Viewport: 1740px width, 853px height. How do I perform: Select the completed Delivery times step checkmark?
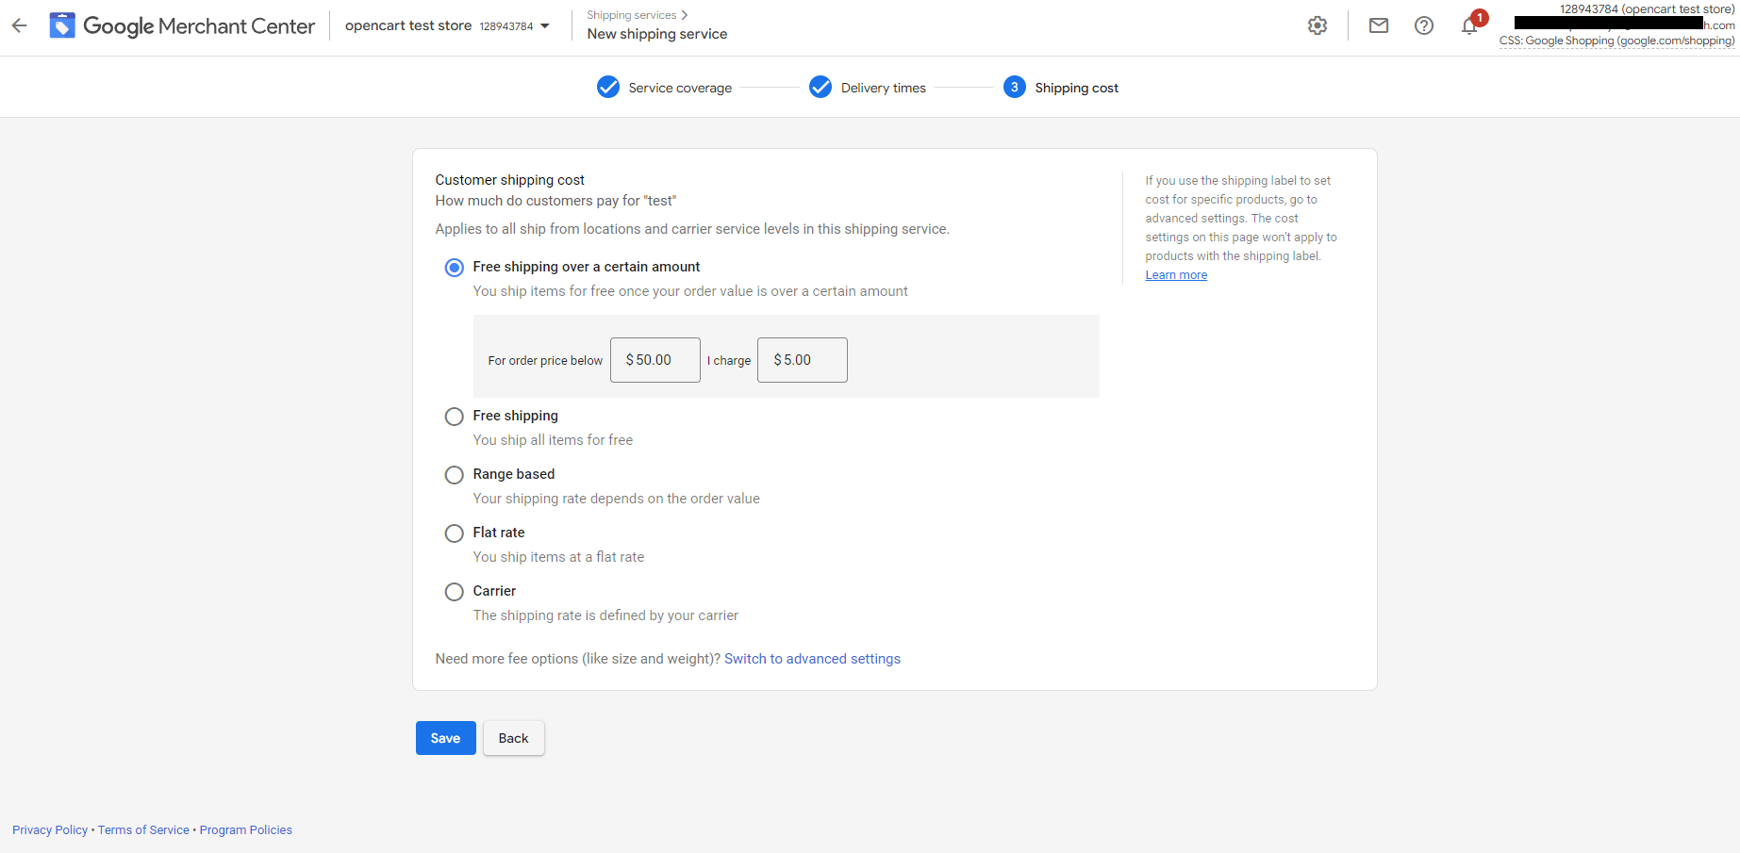[820, 87]
